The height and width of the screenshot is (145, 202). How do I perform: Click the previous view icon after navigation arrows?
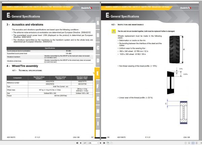coord(108,143)
